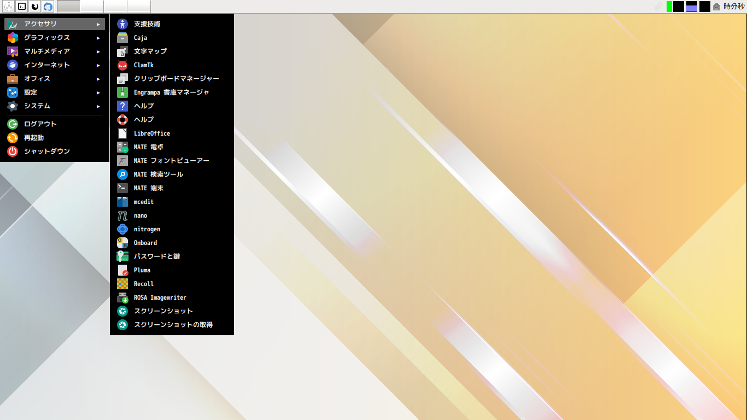Open MATE 電卓 calculator icon

coord(122,147)
